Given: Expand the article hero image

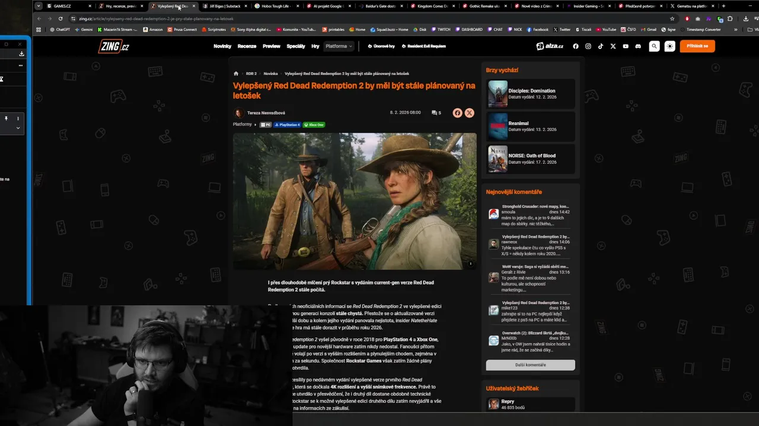Looking at the screenshot, I should coord(471,264).
